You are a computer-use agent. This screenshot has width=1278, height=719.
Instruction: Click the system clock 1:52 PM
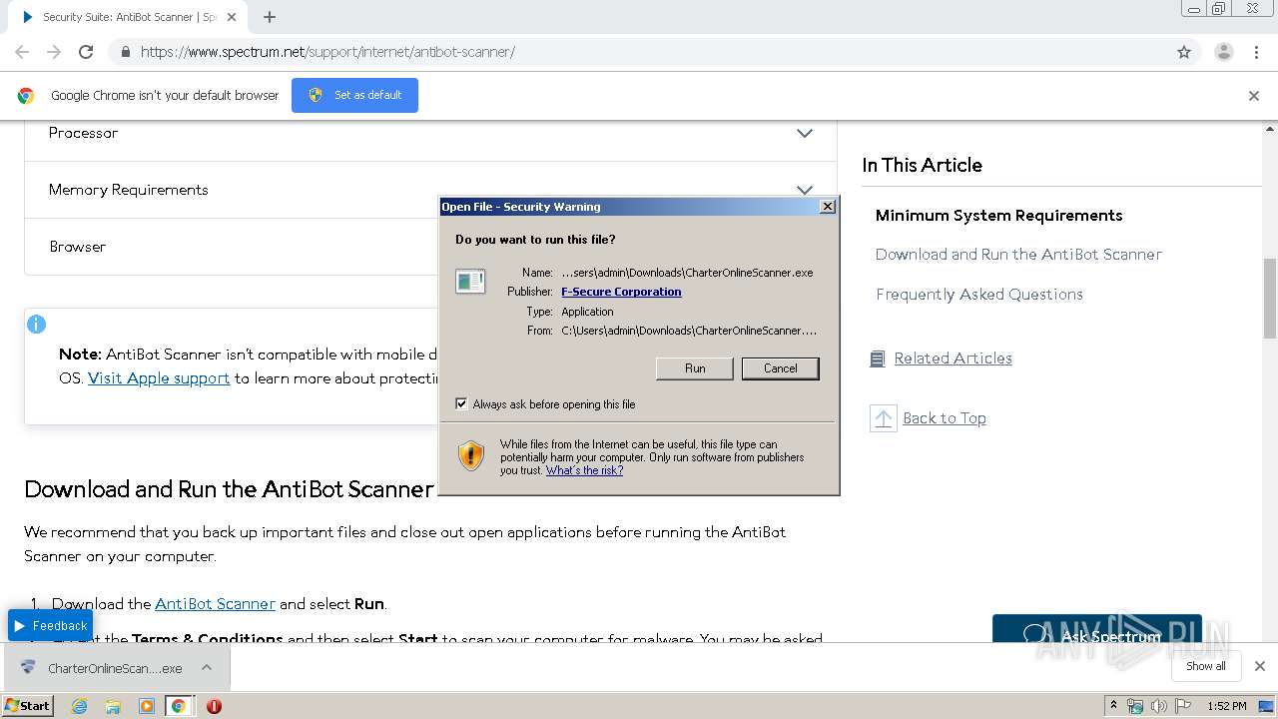(1226, 706)
